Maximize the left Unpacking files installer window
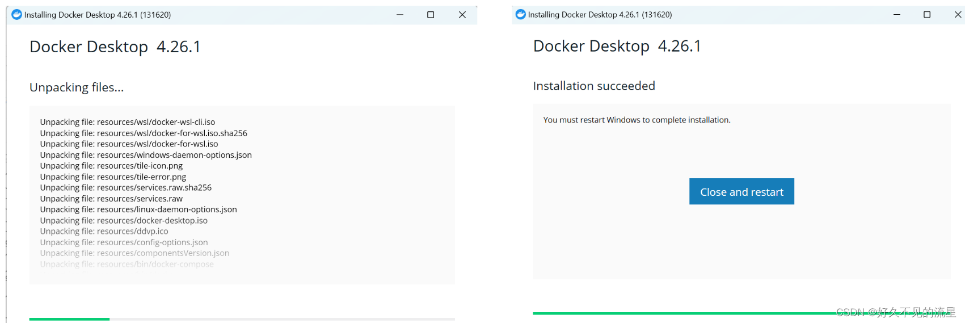 coord(431,15)
